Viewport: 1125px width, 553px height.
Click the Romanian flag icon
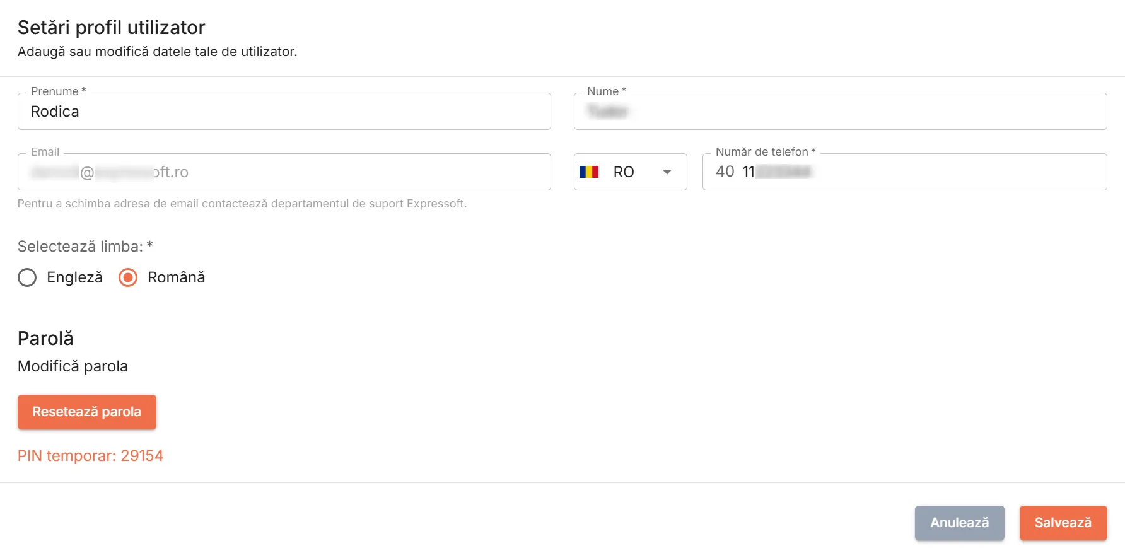pyautogui.click(x=588, y=172)
